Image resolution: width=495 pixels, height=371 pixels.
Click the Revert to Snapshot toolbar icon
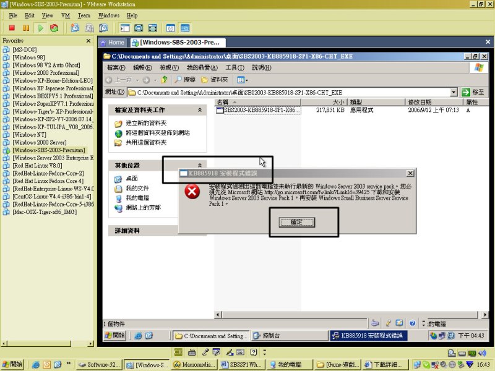click(x=89, y=28)
